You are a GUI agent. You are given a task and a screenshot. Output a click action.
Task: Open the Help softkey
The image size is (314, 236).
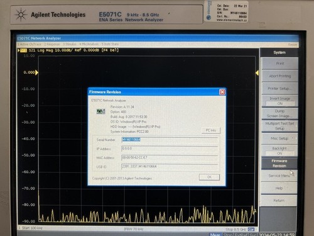[x=279, y=188]
